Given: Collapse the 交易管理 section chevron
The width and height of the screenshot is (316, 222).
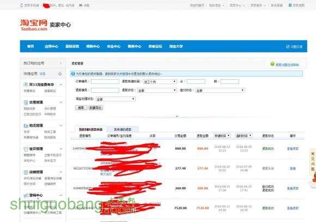Looking at the screenshot, I should (61, 103).
